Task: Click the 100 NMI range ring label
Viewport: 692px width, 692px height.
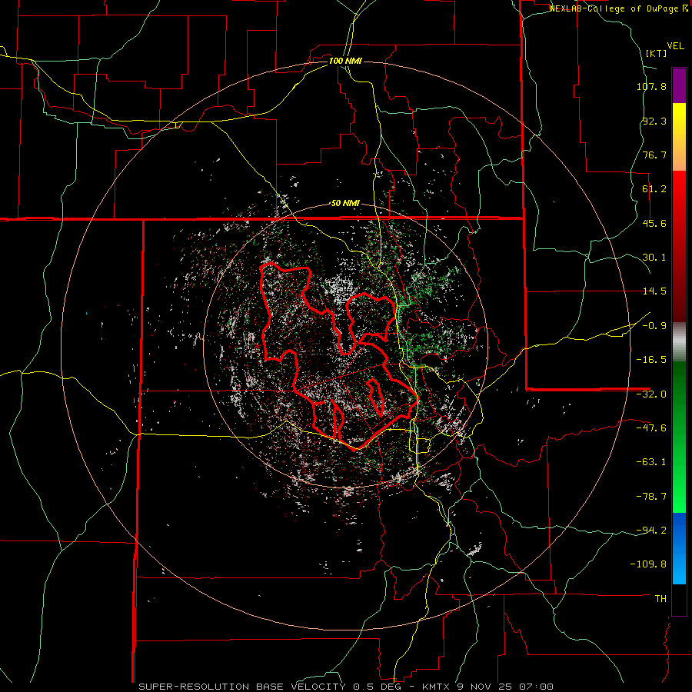Action: pos(345,61)
